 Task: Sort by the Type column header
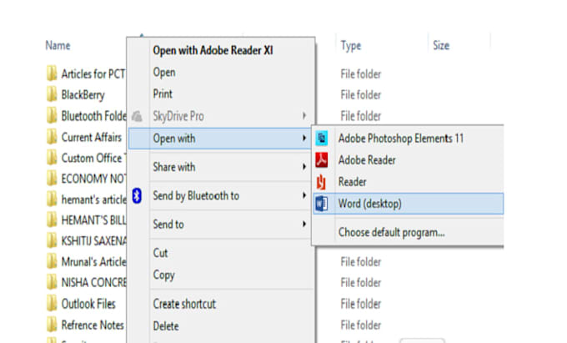point(351,46)
